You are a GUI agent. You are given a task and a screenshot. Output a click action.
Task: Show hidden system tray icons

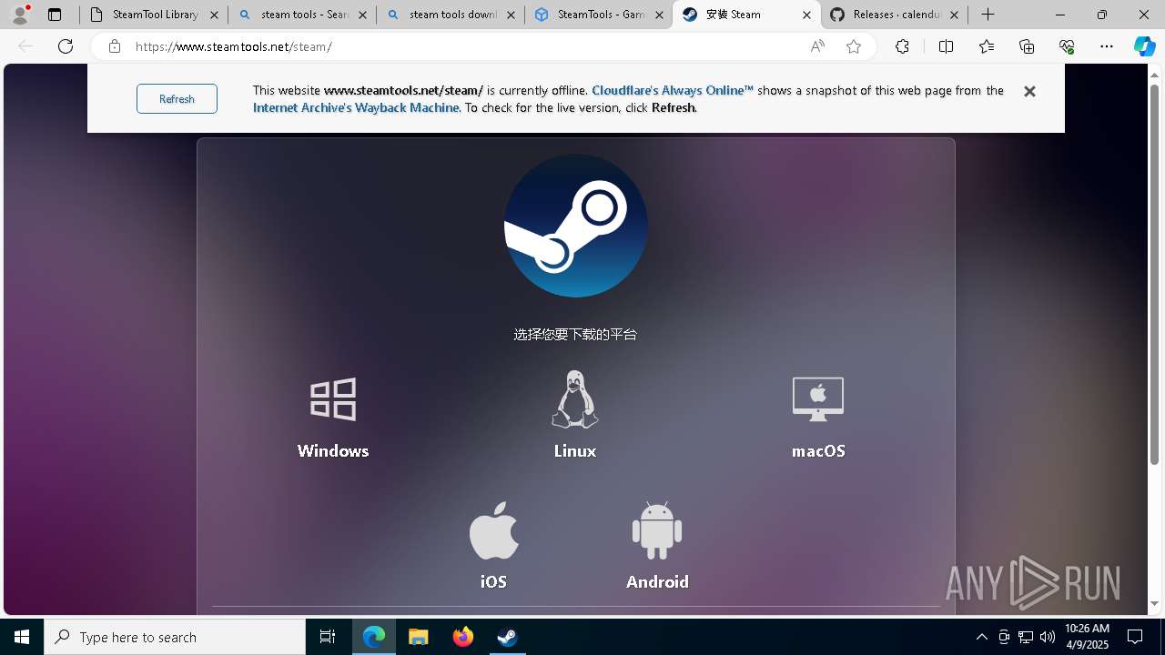(x=981, y=637)
